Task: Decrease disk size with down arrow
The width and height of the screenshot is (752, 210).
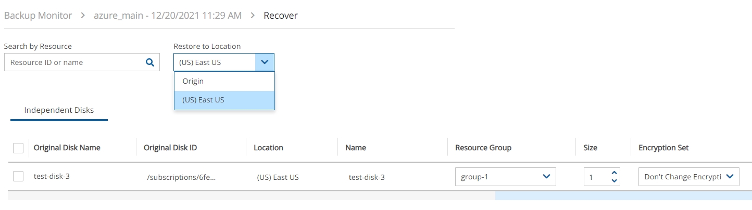Action: 614,181
